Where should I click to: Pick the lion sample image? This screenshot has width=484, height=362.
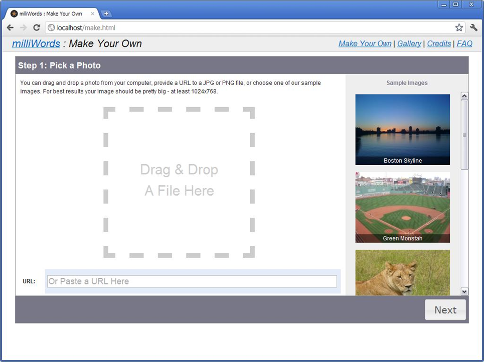[403, 273]
